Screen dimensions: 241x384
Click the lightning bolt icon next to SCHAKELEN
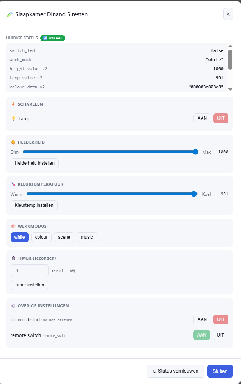point(13,105)
